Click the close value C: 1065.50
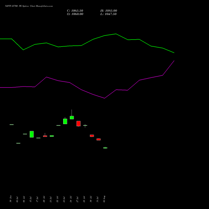This screenshot has width=209, height=209. tap(75, 11)
